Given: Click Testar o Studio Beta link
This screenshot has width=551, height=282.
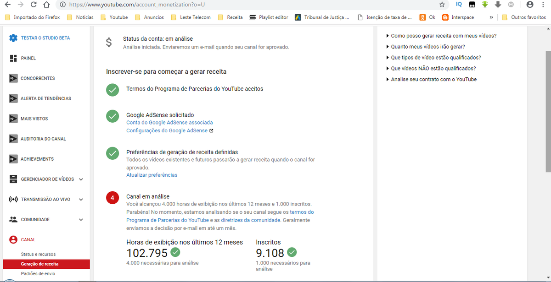Looking at the screenshot, I should [x=45, y=38].
